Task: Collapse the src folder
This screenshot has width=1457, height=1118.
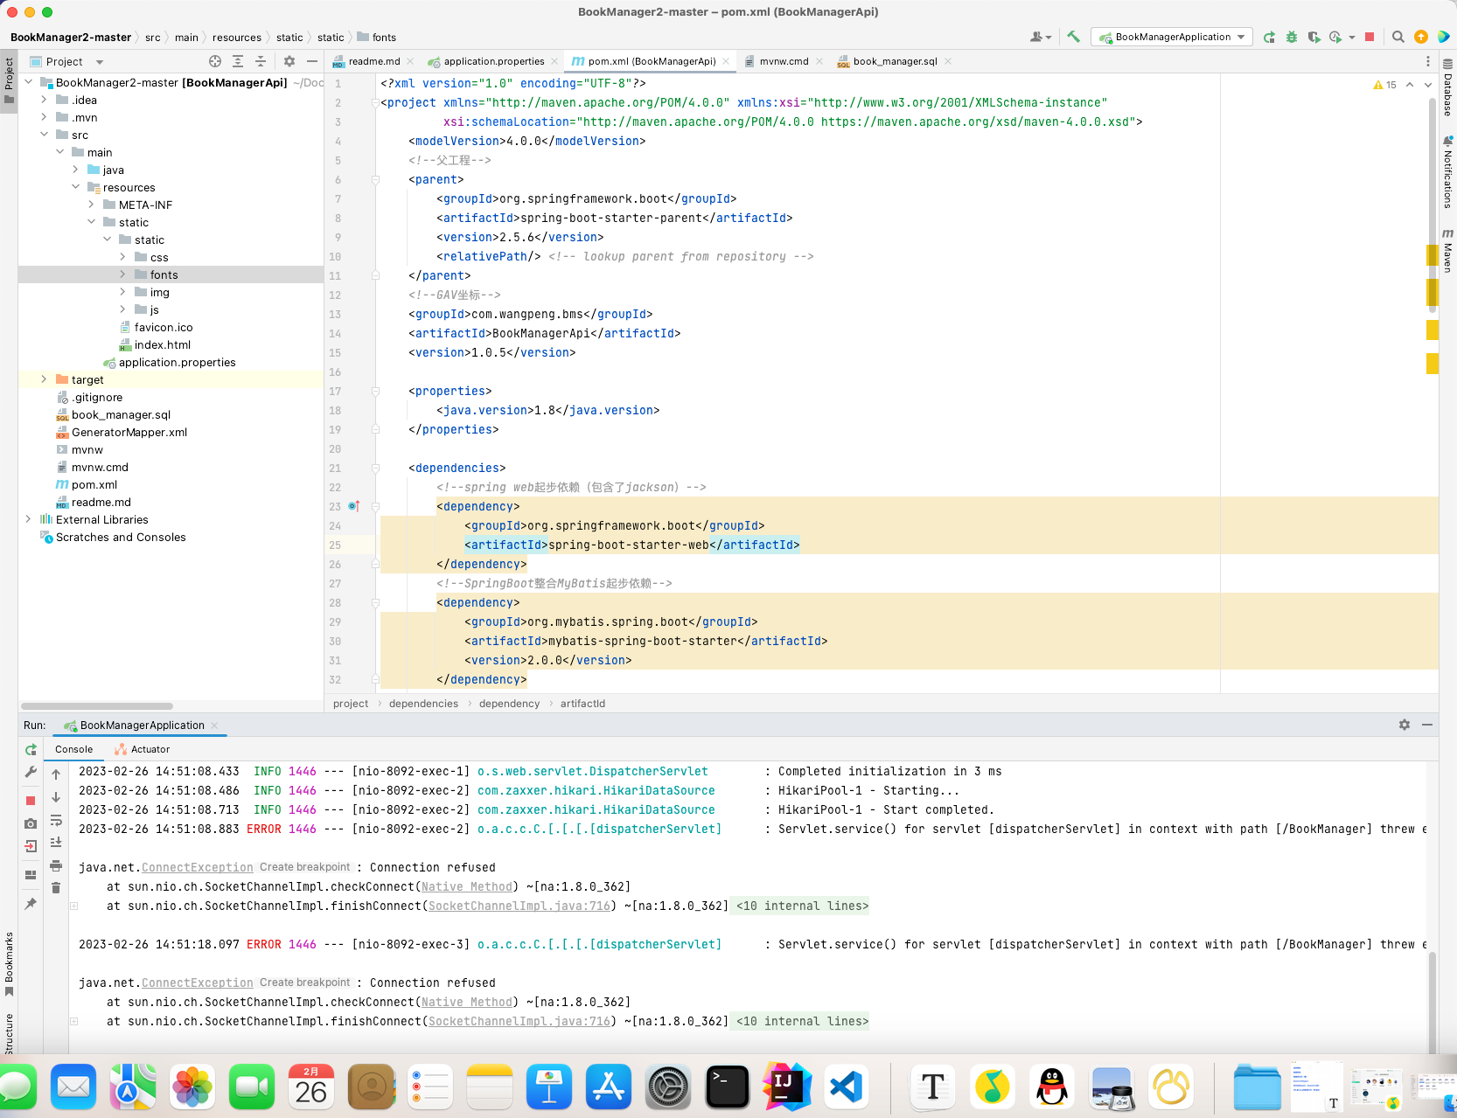Action: click(44, 135)
